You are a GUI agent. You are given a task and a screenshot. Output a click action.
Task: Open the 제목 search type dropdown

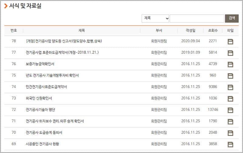155,19
